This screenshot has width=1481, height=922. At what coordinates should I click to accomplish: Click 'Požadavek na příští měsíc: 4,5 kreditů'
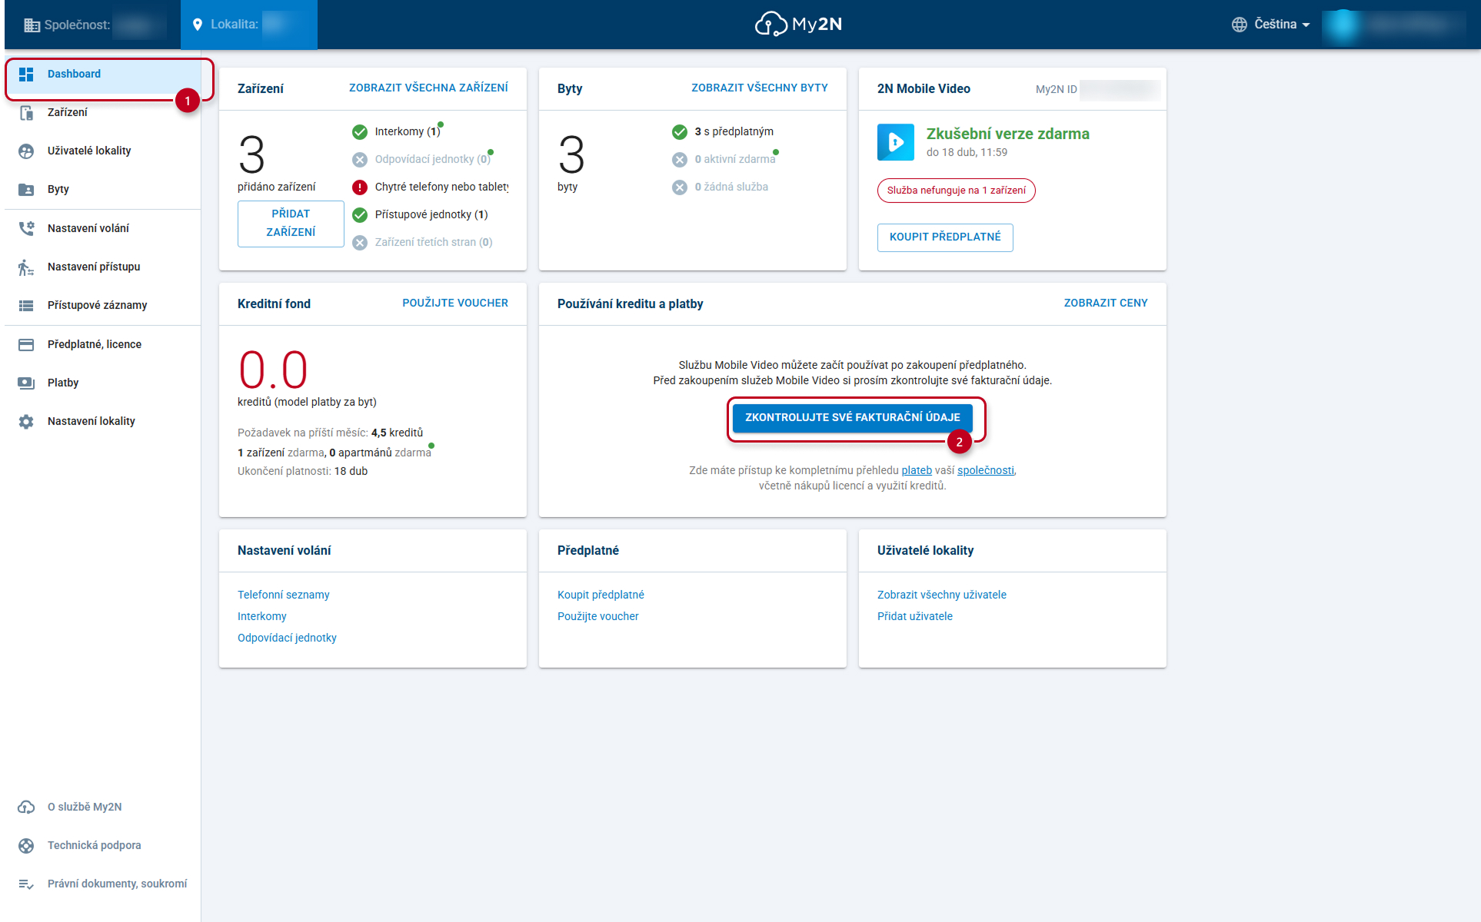(x=330, y=433)
